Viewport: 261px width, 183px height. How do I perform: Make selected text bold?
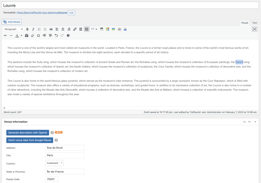[x=27, y=29]
